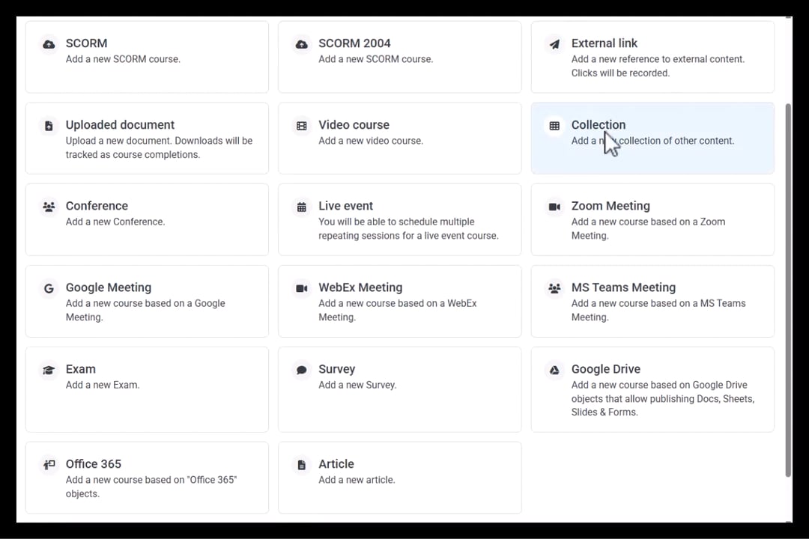Click the Google Meeting G icon
The image size is (809, 539).
49,288
